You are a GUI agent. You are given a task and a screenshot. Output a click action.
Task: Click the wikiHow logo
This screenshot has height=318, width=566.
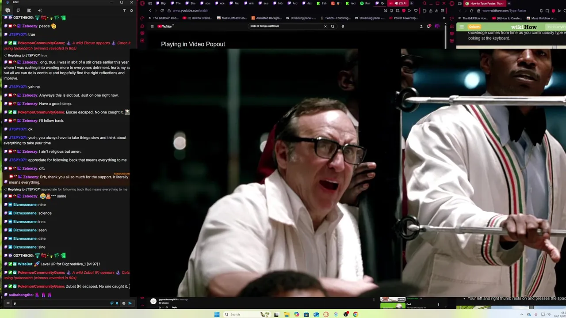tap(524, 27)
